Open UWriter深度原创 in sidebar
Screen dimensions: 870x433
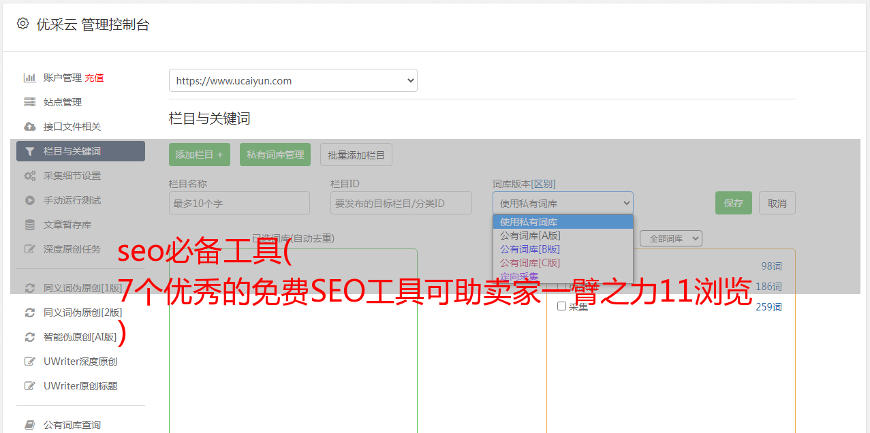(x=80, y=362)
